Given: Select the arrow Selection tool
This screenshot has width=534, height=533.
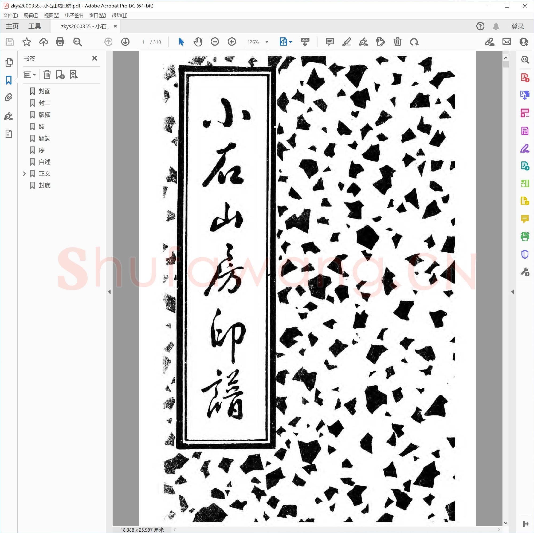Looking at the screenshot, I should [181, 42].
